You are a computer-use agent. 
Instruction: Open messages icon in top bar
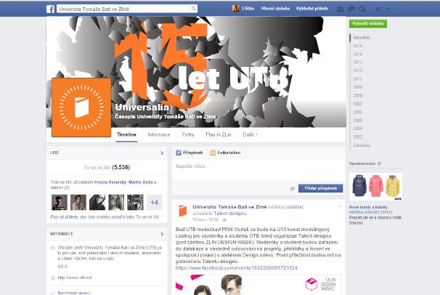tap(351, 9)
